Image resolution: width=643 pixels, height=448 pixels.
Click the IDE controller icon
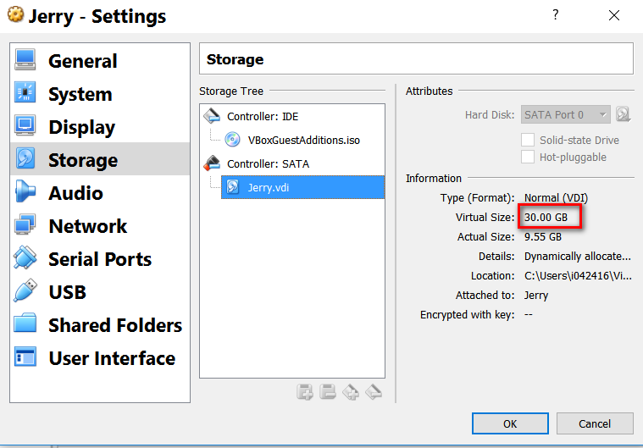point(212,116)
